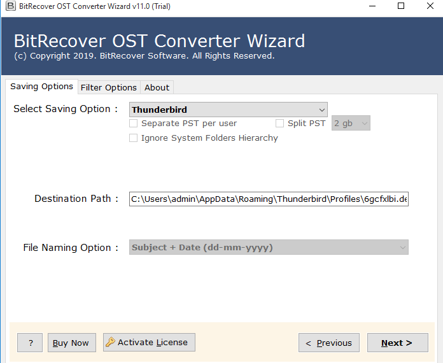The height and width of the screenshot is (363, 443).
Task: Check Ignore System Folders Hierarchy option
Action: tap(134, 138)
